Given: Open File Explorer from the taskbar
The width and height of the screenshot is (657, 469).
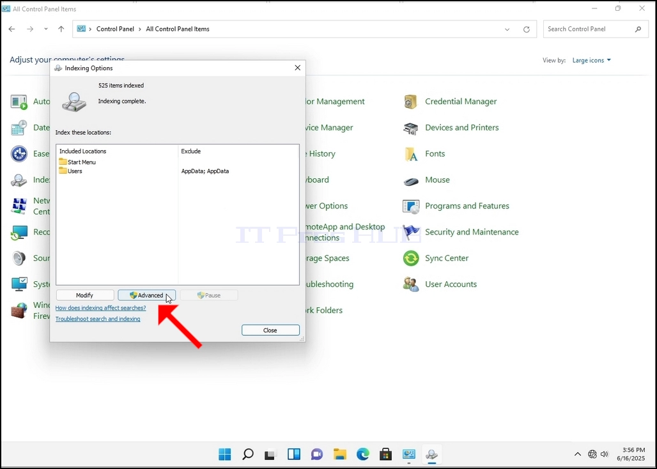Looking at the screenshot, I should 340,454.
